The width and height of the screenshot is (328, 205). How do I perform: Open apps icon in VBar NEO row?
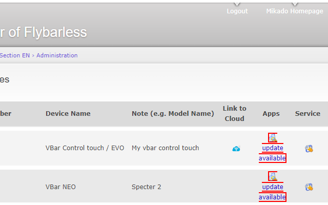coord(273,176)
